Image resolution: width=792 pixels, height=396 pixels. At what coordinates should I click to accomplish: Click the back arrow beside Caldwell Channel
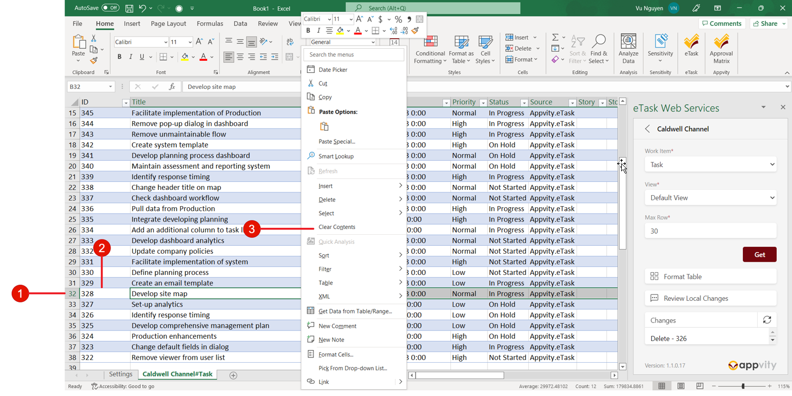pos(648,128)
